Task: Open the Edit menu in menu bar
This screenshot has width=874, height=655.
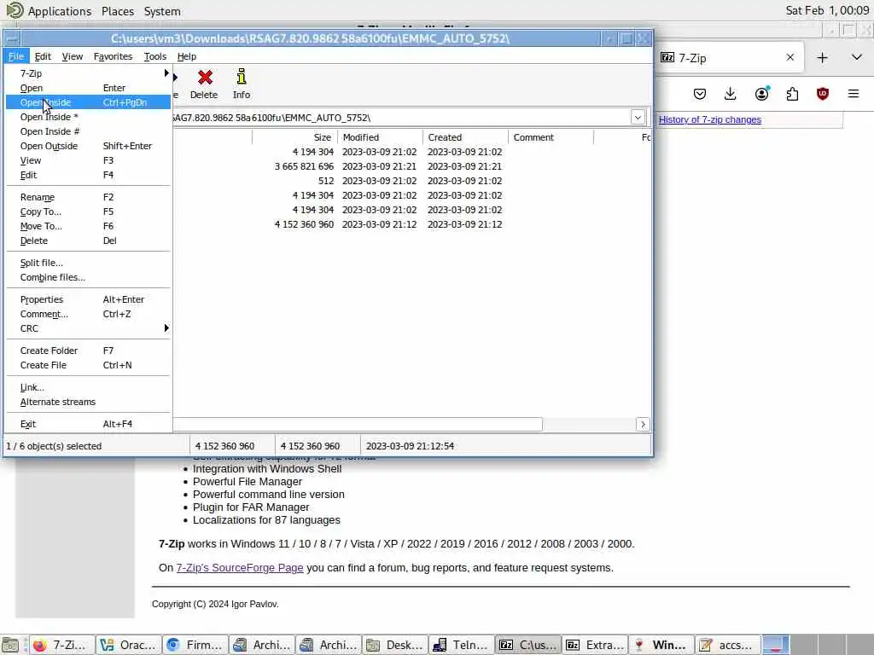Action: [43, 56]
